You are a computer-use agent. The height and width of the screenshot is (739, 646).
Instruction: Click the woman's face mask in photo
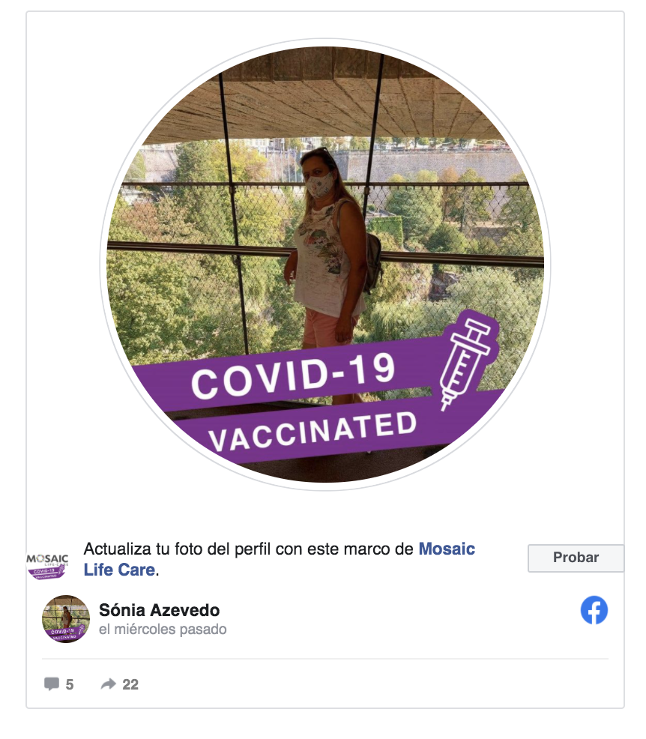pyautogui.click(x=320, y=184)
